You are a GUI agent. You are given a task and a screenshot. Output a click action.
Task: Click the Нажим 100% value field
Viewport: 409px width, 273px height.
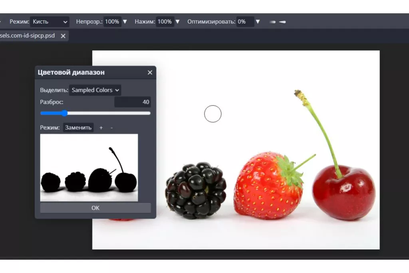165,22
